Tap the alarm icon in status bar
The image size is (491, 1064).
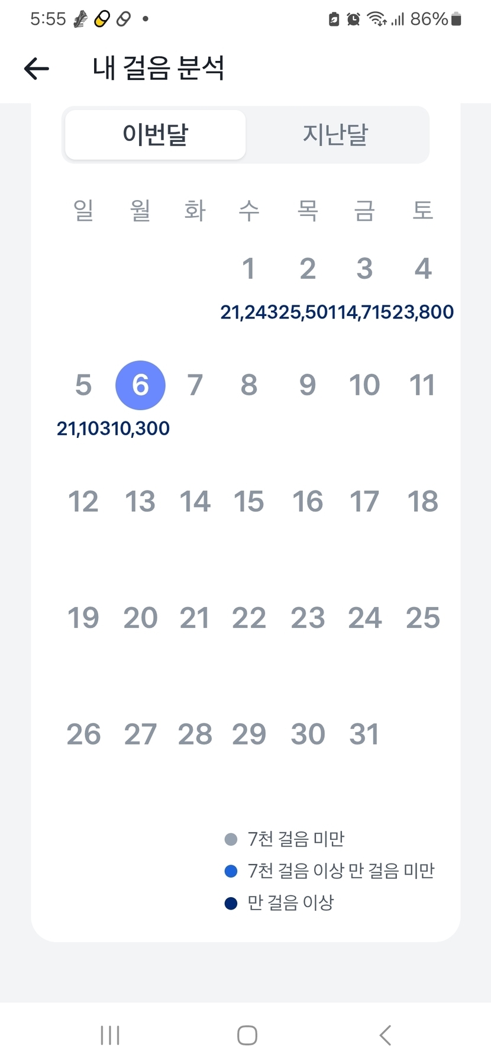pyautogui.click(x=353, y=20)
